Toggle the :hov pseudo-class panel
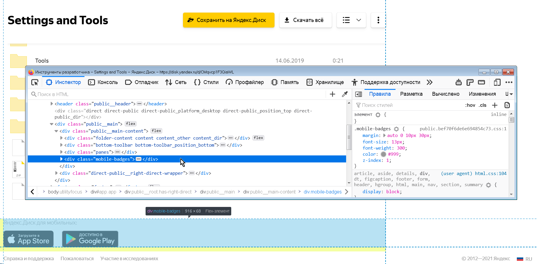537x264 pixels. click(x=470, y=105)
